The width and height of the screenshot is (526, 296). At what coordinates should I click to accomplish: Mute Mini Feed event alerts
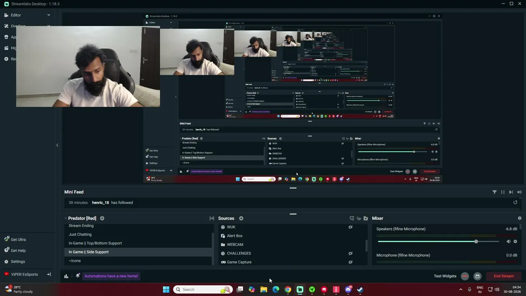click(x=519, y=192)
